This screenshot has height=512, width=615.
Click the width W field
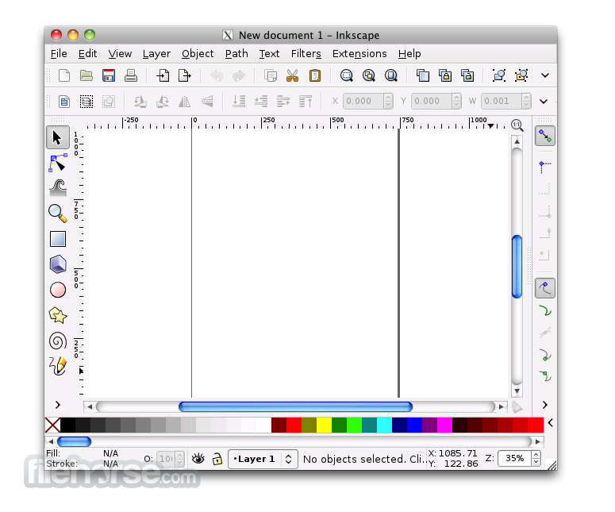click(501, 102)
